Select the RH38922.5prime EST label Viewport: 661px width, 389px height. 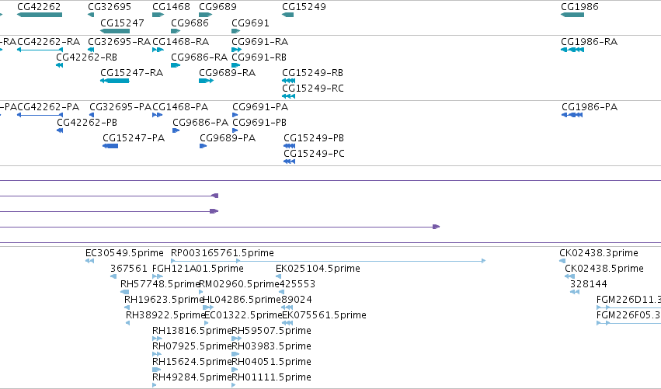(x=165, y=315)
